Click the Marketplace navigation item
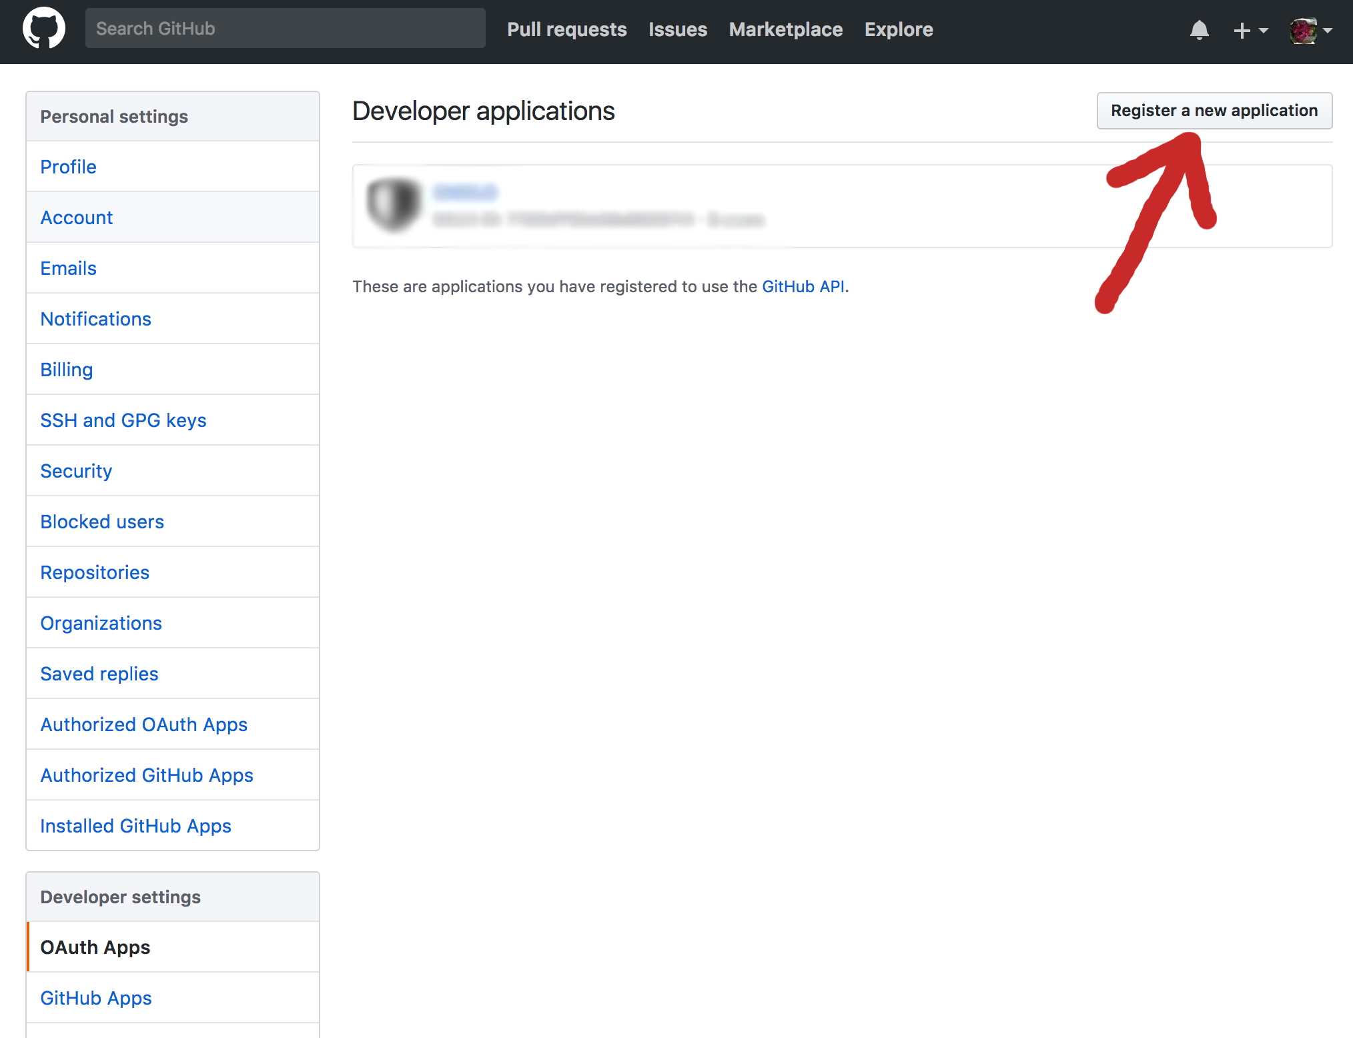1353x1038 pixels. [x=786, y=29]
